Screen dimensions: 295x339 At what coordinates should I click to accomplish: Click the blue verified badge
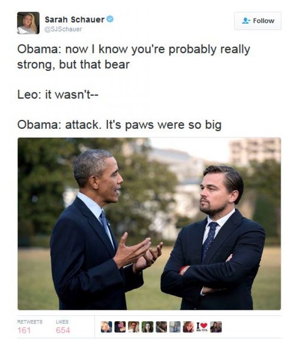[110, 19]
